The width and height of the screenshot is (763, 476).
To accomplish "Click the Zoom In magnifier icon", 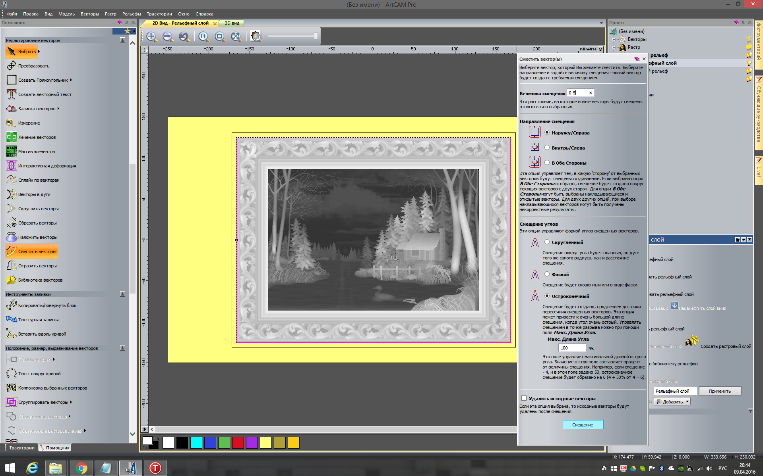I will coord(151,37).
